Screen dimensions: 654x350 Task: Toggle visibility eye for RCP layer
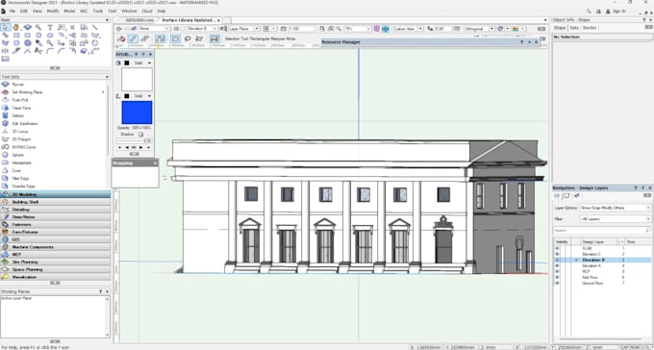[x=557, y=271]
